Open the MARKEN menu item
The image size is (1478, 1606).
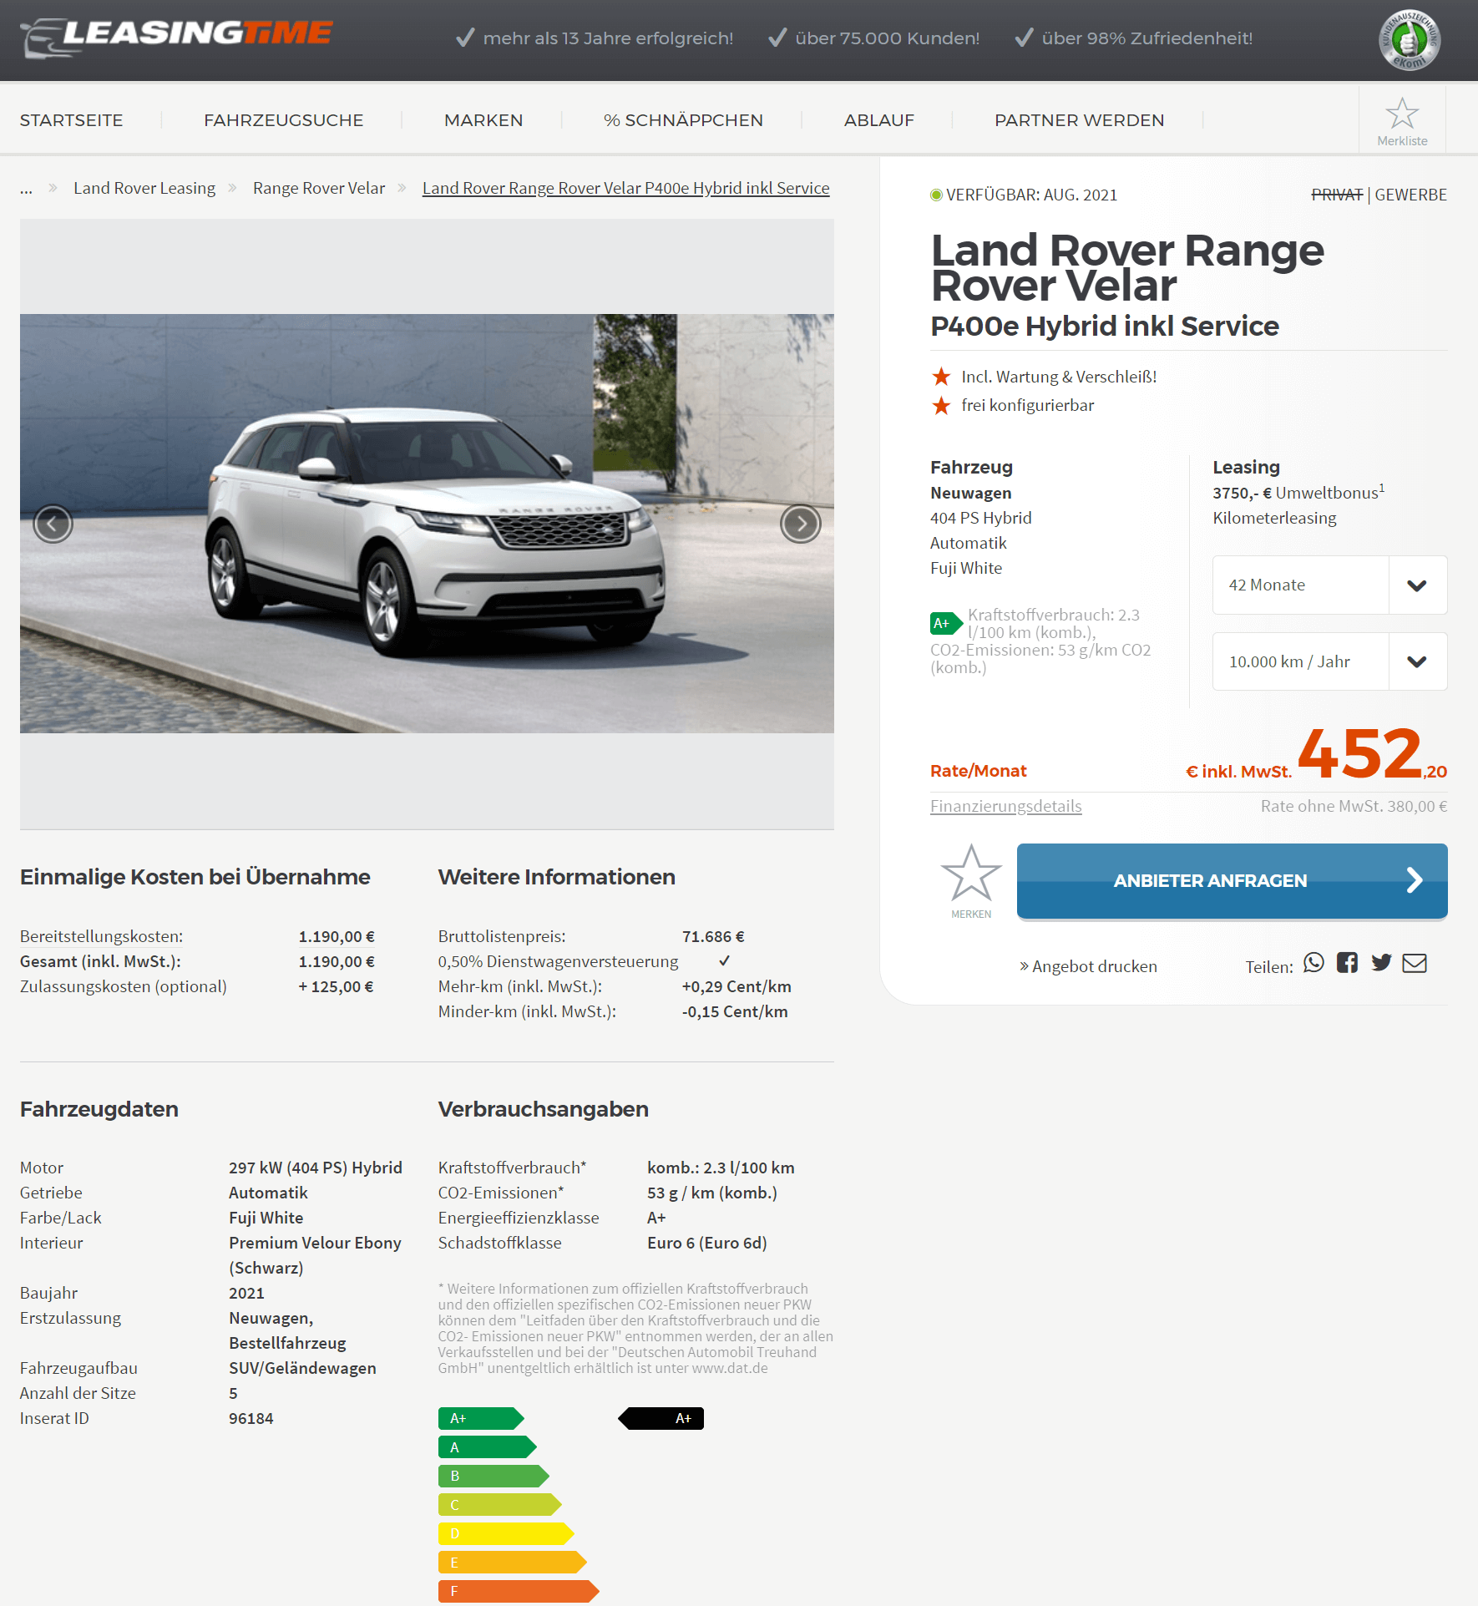pyautogui.click(x=483, y=120)
